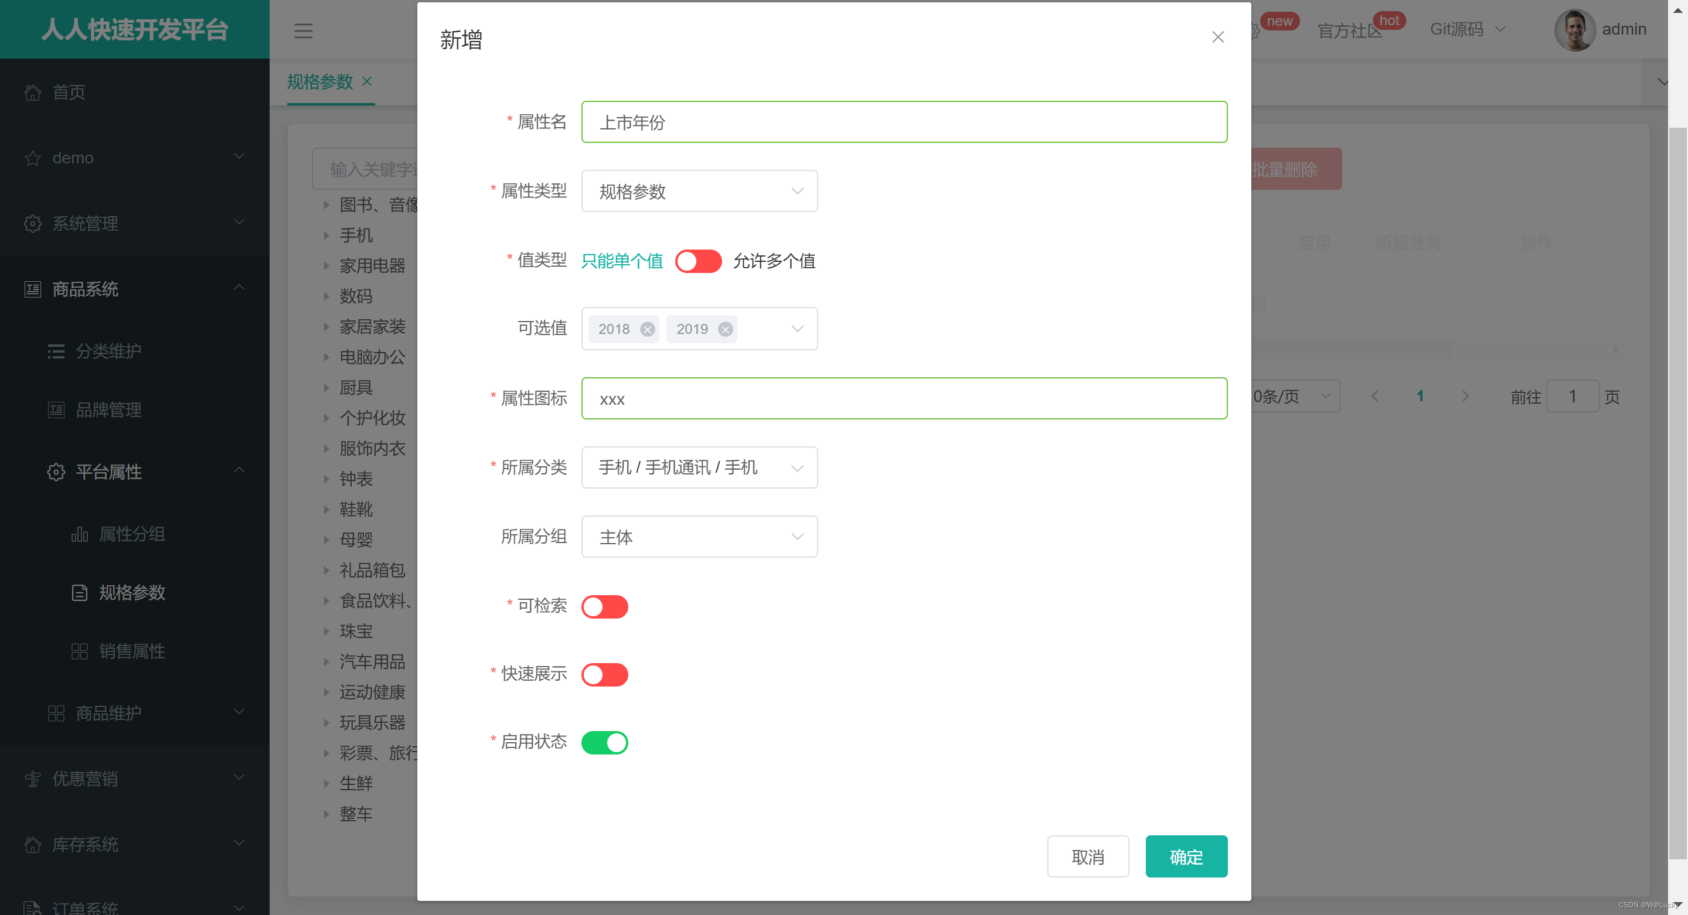Open 分类维护 in the sidebar menu

(x=108, y=351)
